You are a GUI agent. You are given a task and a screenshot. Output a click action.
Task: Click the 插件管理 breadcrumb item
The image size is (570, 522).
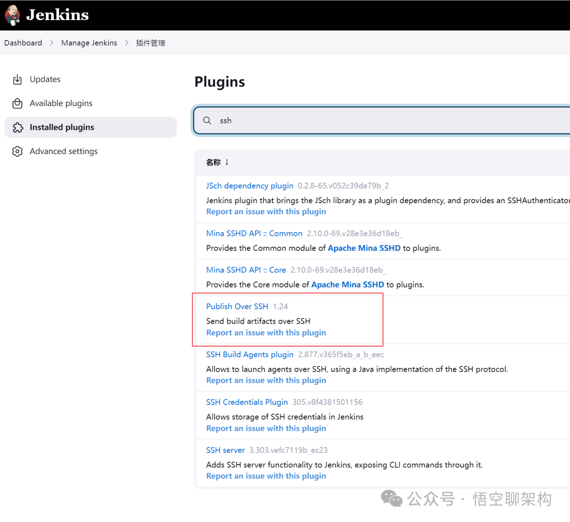pos(150,43)
